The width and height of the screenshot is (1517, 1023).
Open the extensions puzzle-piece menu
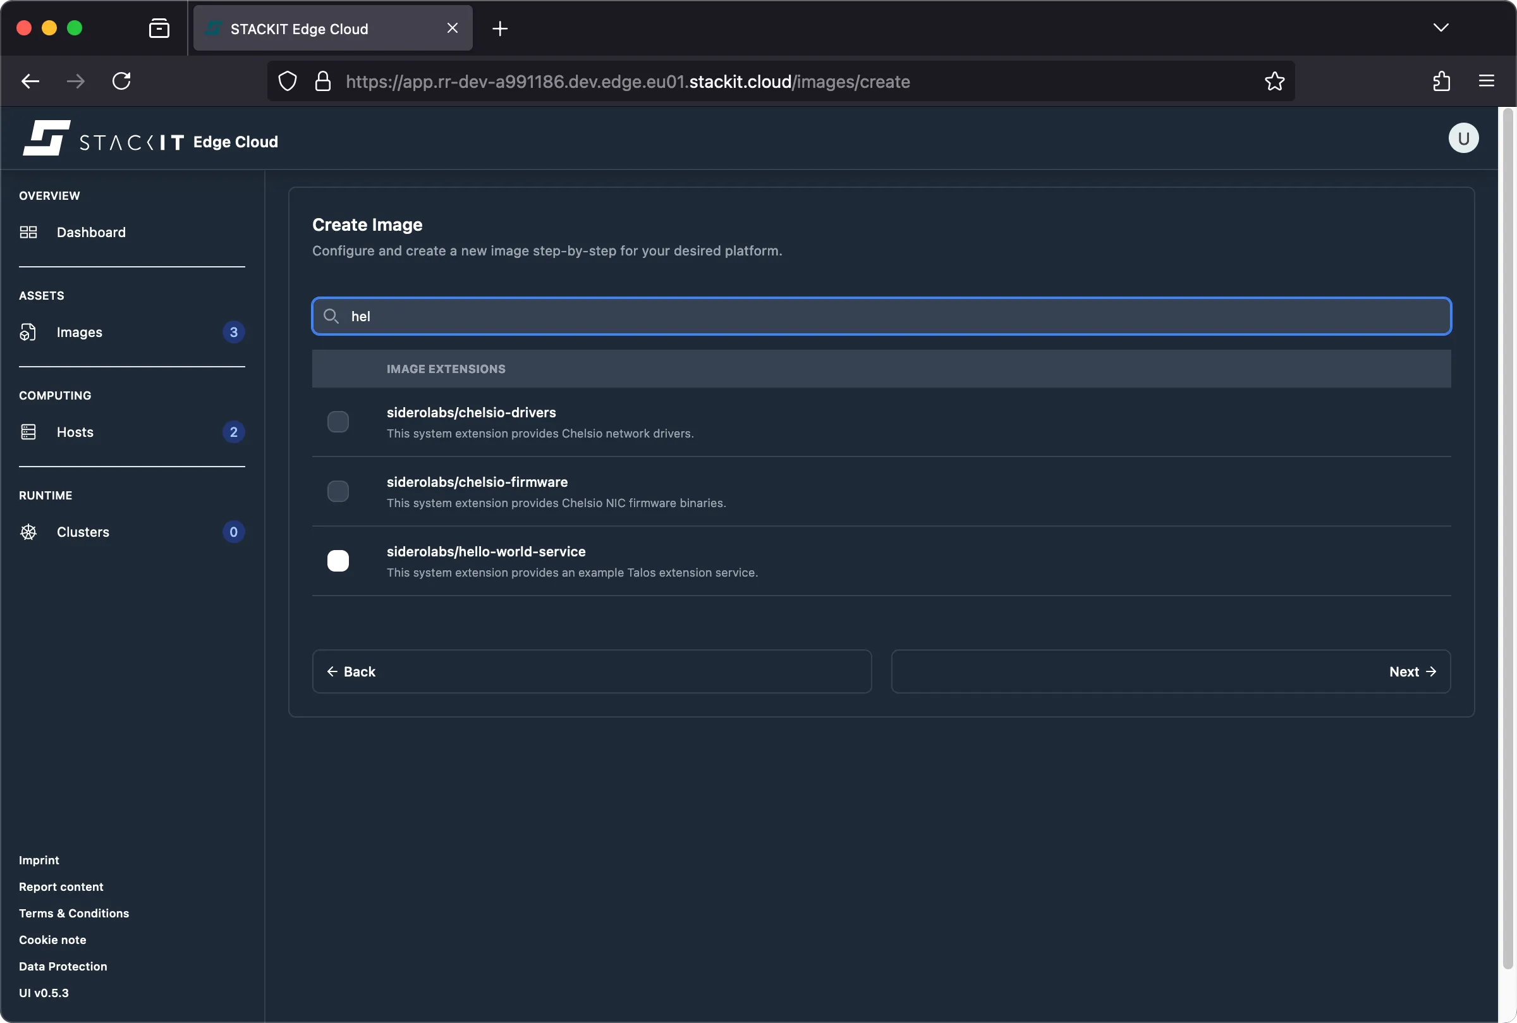(x=1441, y=80)
